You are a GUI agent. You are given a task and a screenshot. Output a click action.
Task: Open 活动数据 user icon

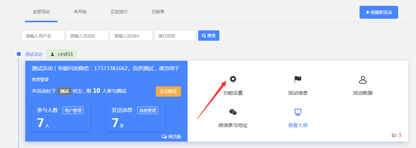point(362,79)
